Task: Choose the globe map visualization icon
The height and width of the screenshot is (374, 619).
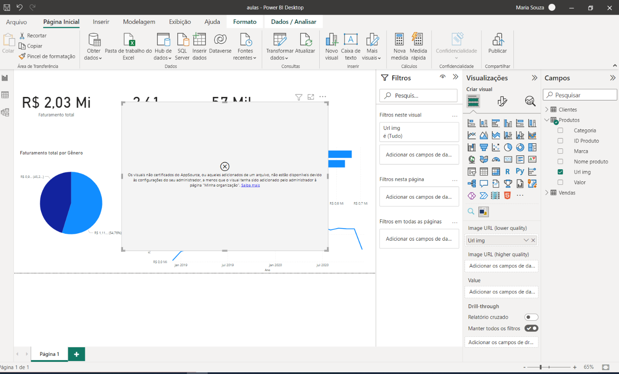Action: [x=471, y=160]
